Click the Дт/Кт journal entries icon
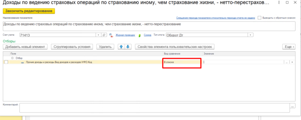Screen dimensions: 301x120 tap(111, 35)
